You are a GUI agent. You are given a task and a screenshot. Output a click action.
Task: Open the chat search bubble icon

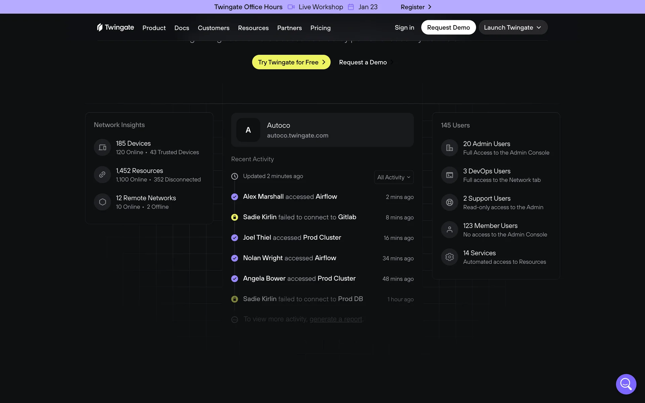tap(626, 384)
